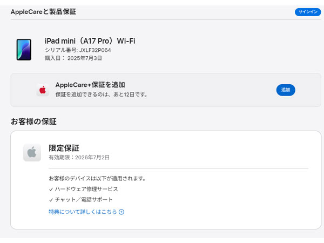Click the AppleCare+保証を追加 heading
The image size is (324, 243).
pos(90,85)
